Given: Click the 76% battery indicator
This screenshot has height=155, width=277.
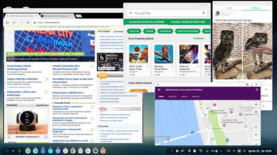Looking at the screenshot, I should pos(214,151).
